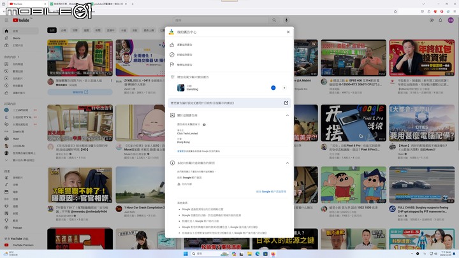Open Microsoft Edge from the taskbar

[258, 254]
